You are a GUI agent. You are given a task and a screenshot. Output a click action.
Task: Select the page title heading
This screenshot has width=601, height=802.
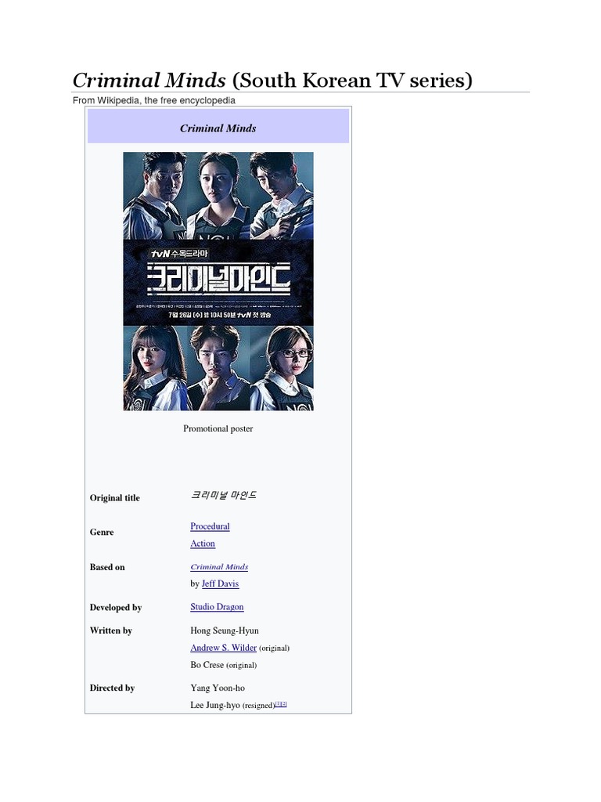coord(272,81)
